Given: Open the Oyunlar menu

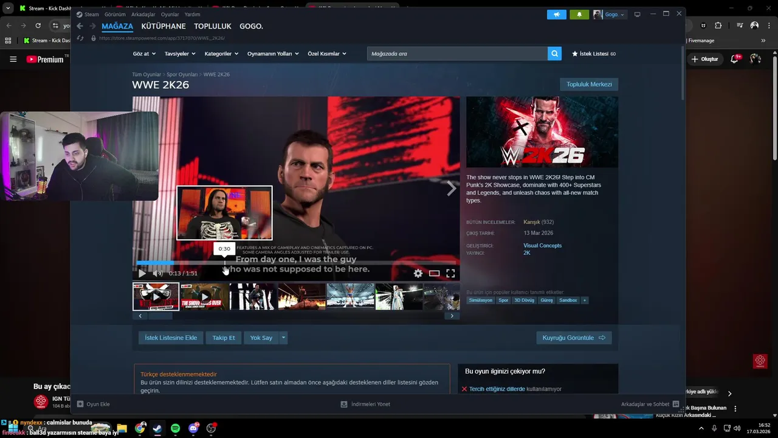Looking at the screenshot, I should tap(170, 15).
